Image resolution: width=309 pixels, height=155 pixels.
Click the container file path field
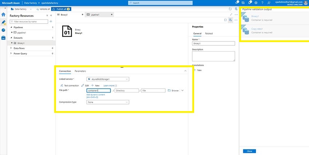[x=99, y=90]
